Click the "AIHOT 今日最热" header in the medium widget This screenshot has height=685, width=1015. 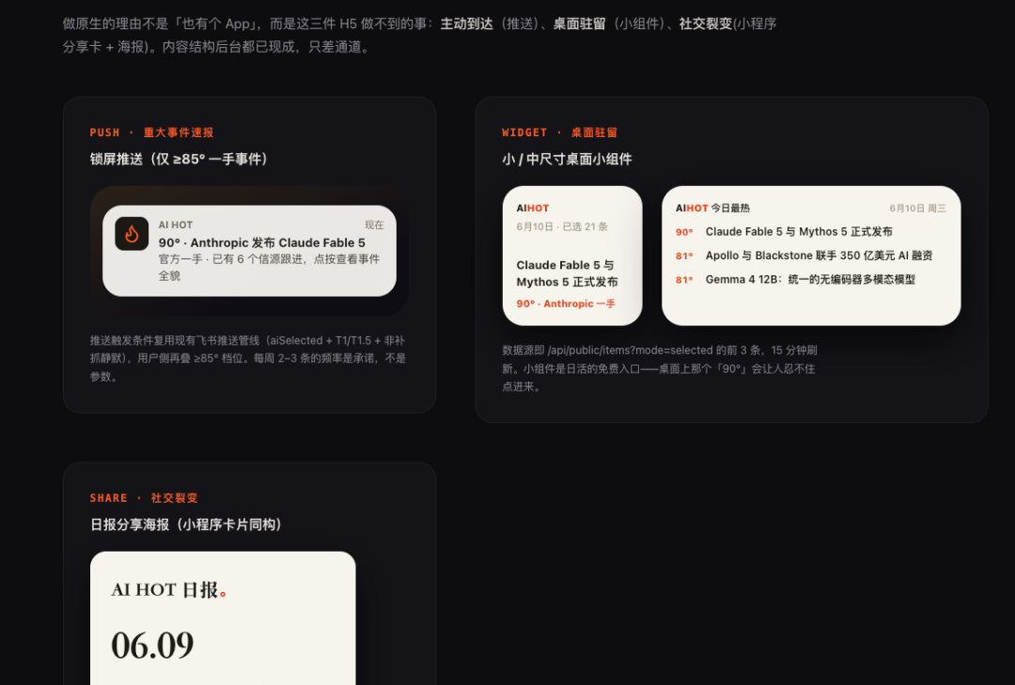tap(712, 208)
